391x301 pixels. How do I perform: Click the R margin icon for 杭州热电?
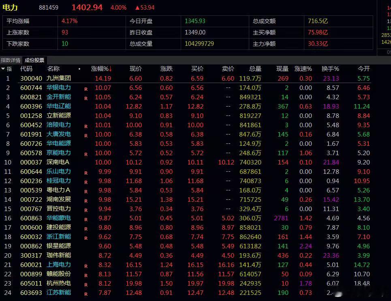tap(86, 284)
